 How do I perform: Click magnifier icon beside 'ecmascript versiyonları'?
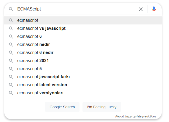point(11,93)
